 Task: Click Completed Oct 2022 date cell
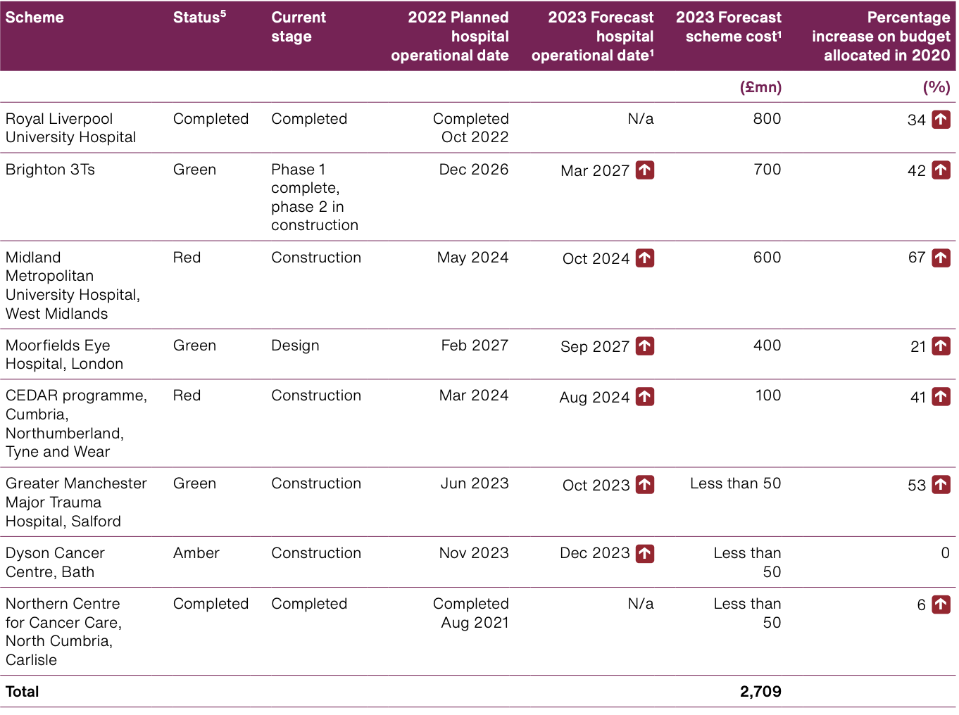pyautogui.click(x=470, y=128)
